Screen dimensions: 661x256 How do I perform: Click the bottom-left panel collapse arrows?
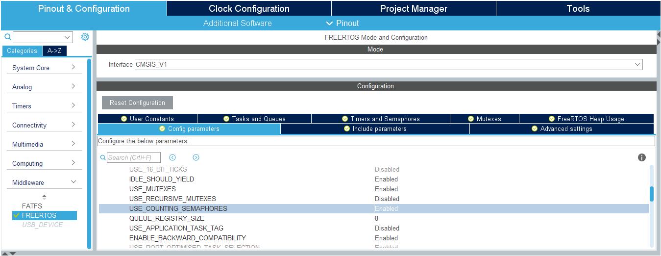coord(10,254)
